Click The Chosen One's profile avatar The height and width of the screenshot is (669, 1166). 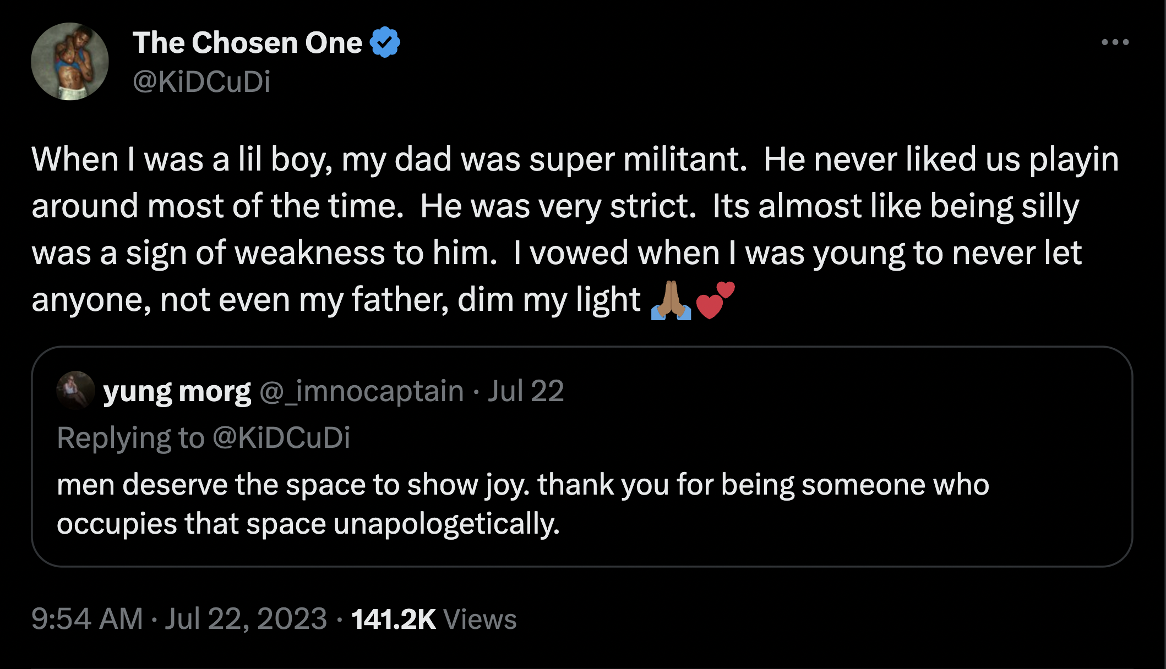[x=70, y=61]
